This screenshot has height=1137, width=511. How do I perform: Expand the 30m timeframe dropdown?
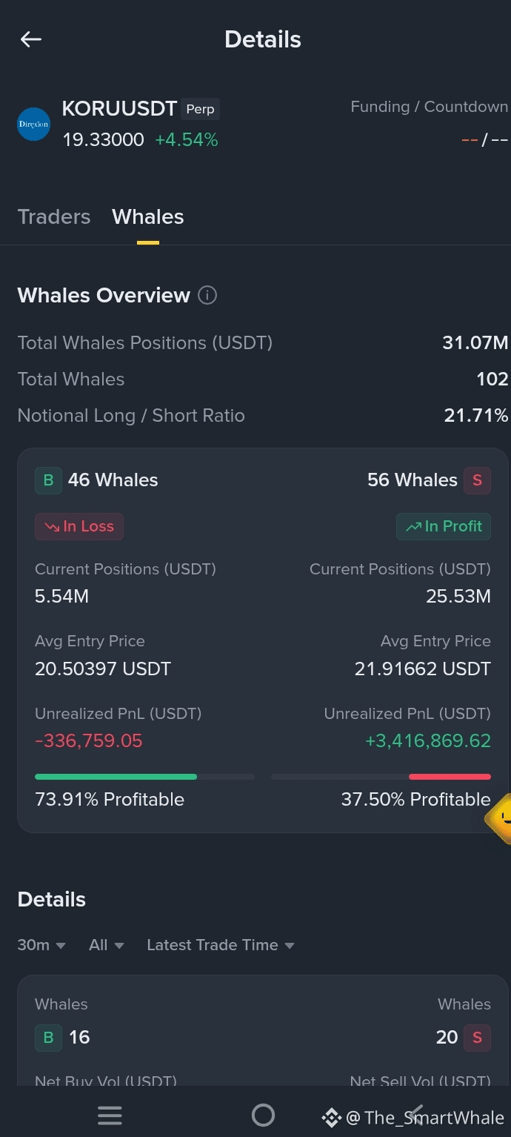click(41, 945)
